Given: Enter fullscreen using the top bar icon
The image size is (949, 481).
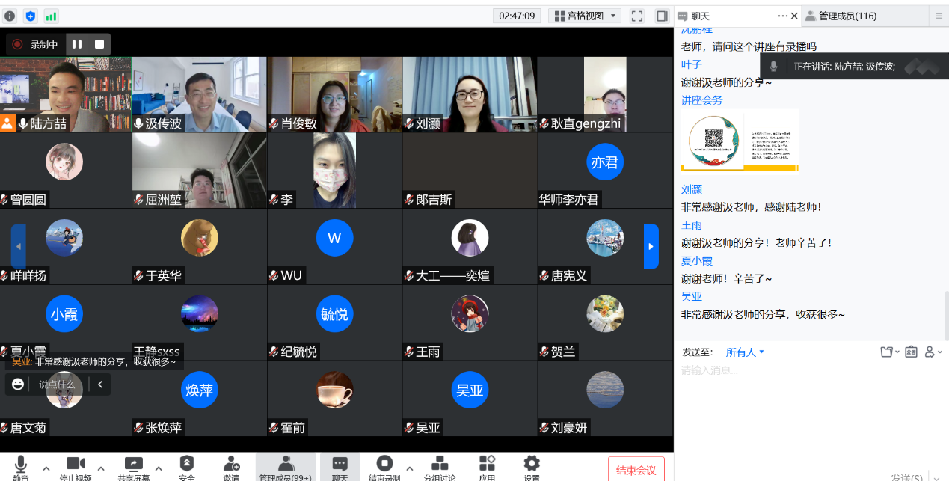Looking at the screenshot, I should tap(637, 16).
